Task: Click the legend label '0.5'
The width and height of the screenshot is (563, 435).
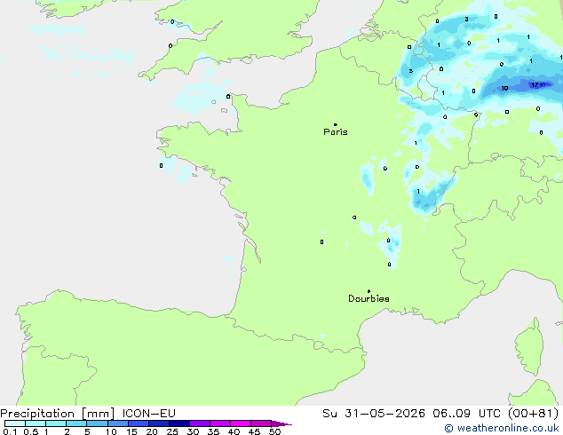Action: click(31, 431)
